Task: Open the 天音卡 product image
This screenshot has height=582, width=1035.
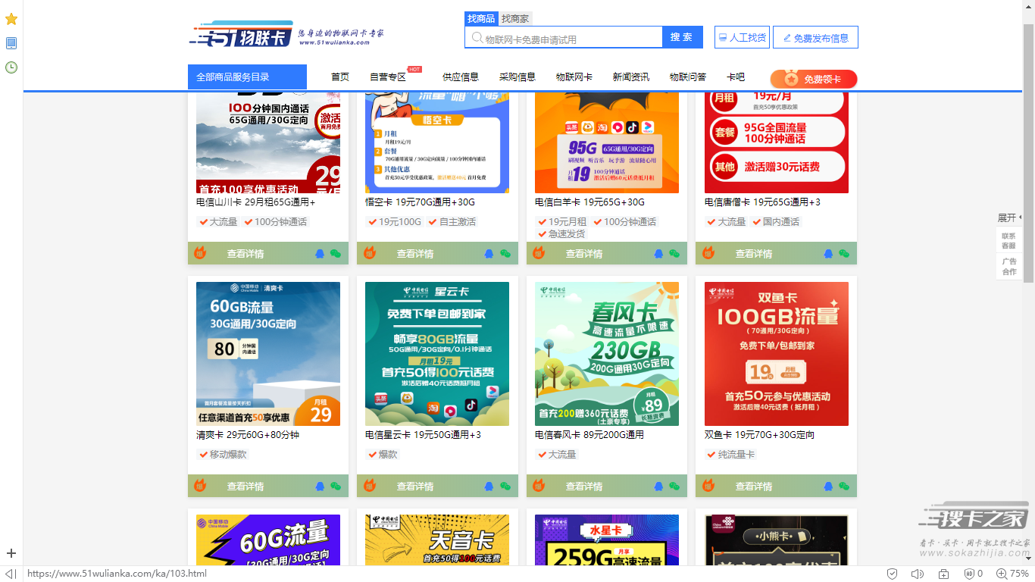Action: pos(437,540)
